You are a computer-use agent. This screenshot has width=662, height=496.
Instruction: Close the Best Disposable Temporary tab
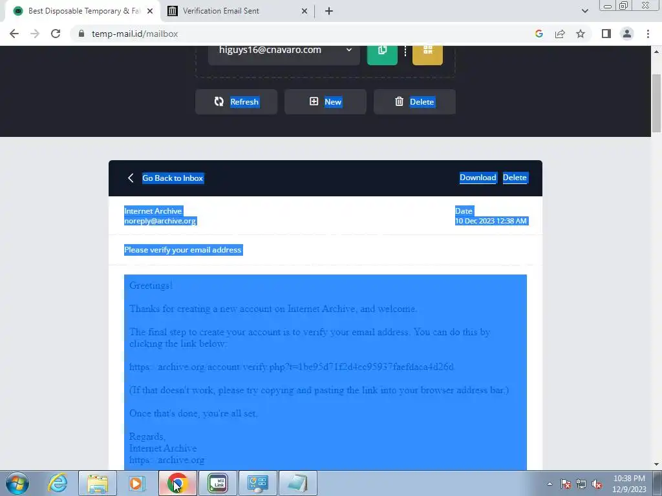[x=150, y=12]
